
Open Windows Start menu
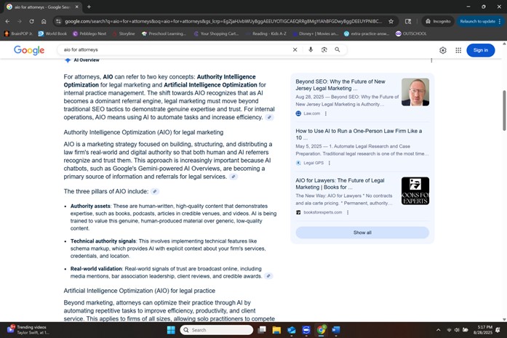(171, 330)
